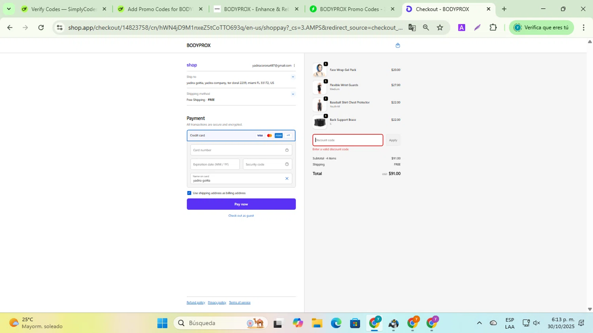This screenshot has width=593, height=333.
Task: Open account options beside the email address
Action: 294,66
